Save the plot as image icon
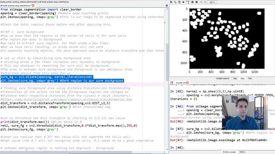This screenshot has height=154, width=275. coord(171,2)
